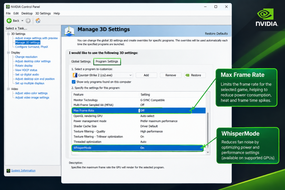The height and width of the screenshot is (190, 285).
Task: Select Texture filtering - Quality row
Action: point(139,132)
